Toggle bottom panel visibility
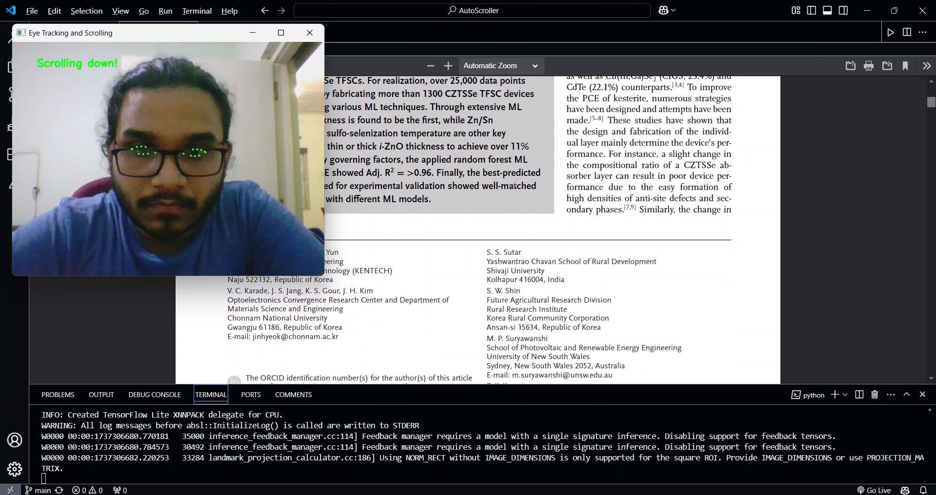936x495 pixels. pos(827,10)
